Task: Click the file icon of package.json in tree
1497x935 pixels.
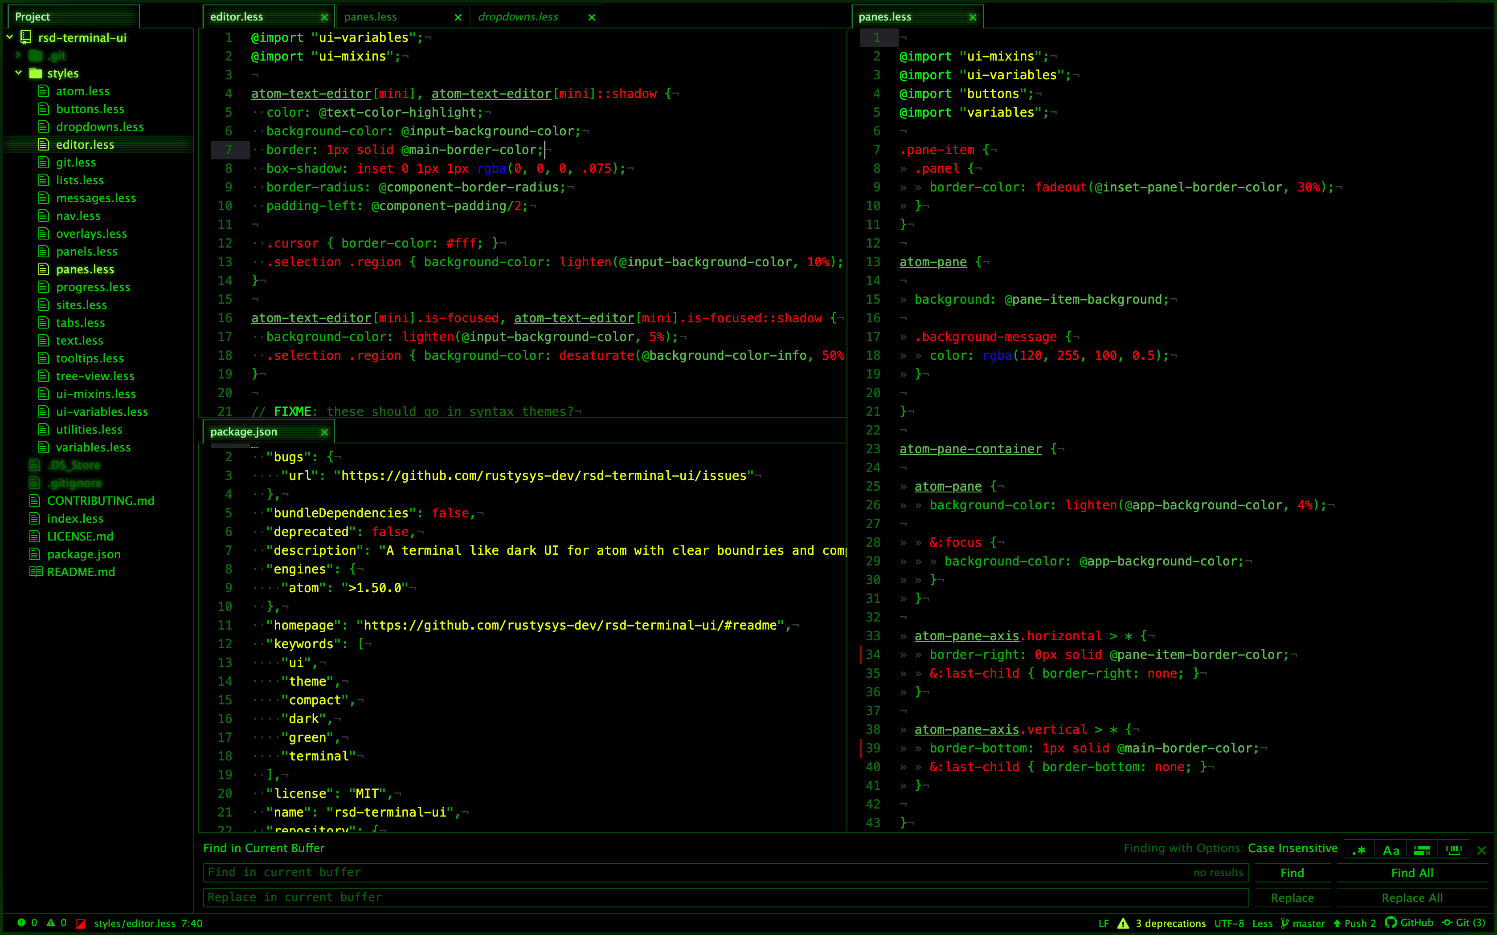Action: tap(35, 554)
